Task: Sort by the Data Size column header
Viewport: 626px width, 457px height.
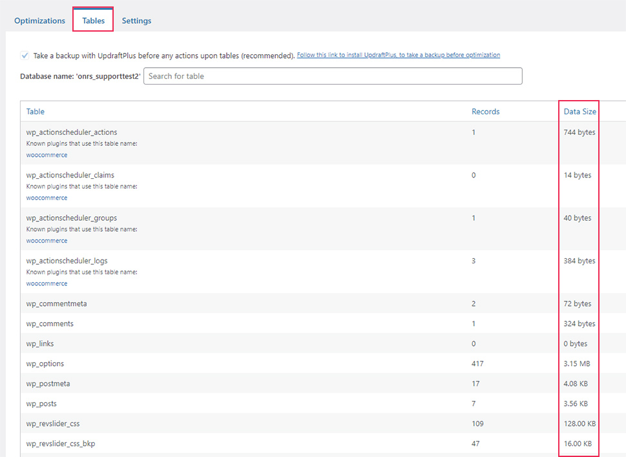Action: click(x=579, y=112)
